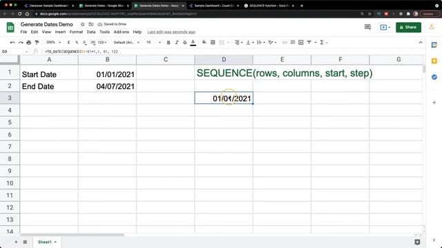
Task: Open the View menu
Action: pos(46,32)
